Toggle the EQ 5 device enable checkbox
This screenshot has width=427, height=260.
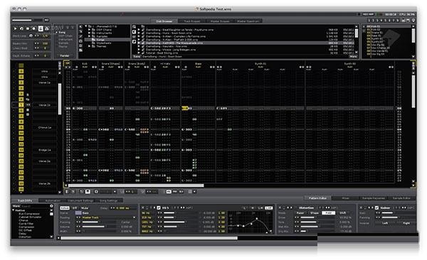tap(159, 207)
